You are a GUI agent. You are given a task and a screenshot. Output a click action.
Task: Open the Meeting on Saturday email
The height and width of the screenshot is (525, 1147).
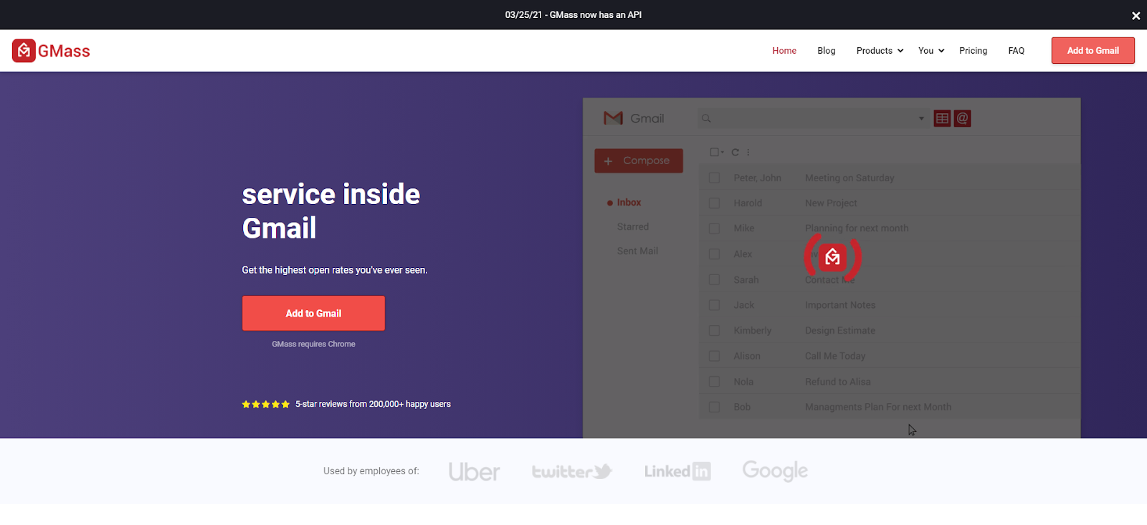tap(849, 178)
